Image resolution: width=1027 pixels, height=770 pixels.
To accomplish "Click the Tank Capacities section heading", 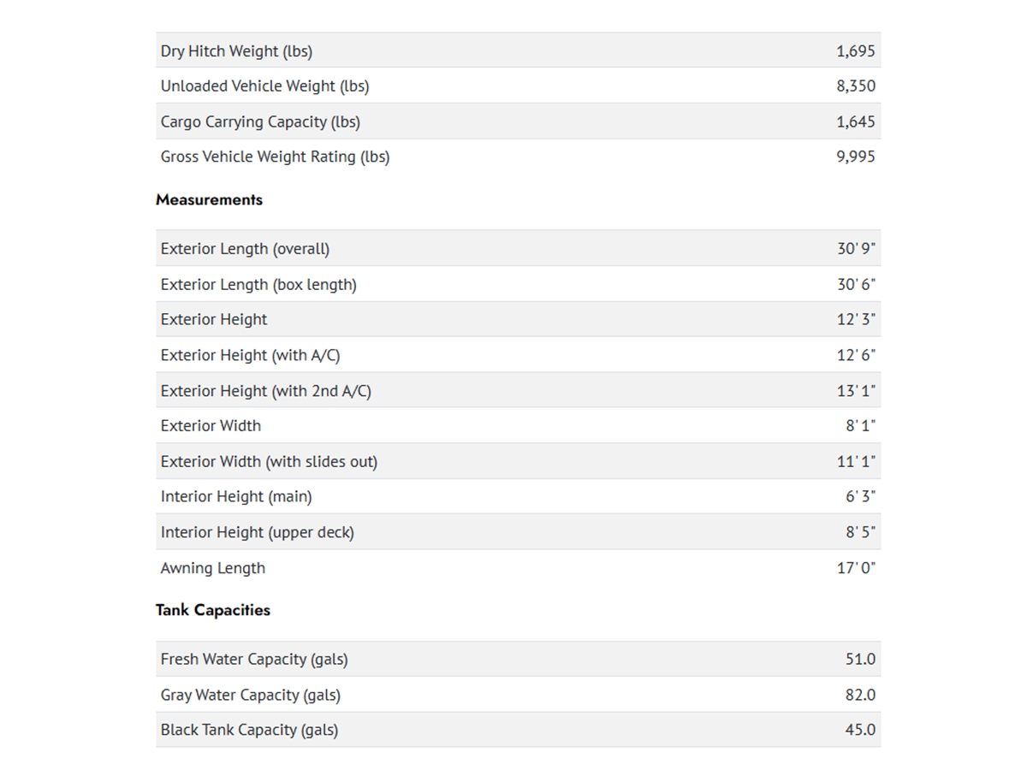I will (213, 610).
